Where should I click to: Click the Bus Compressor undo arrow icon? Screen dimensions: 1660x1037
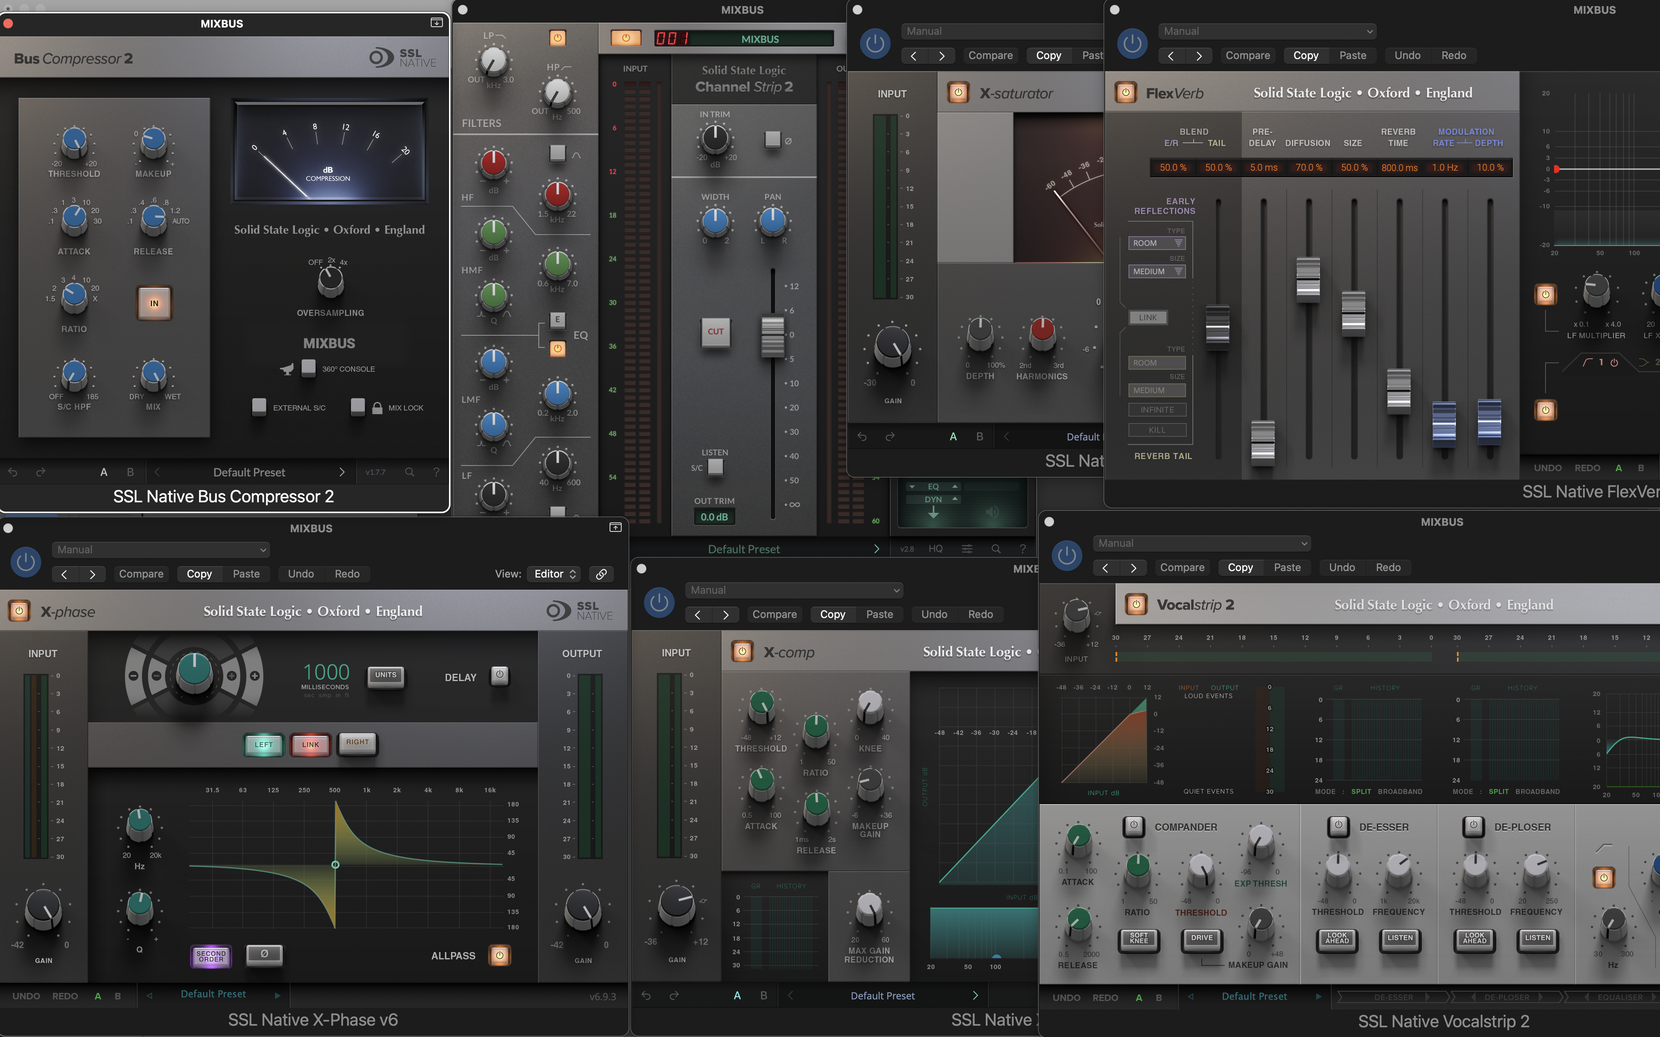pos(13,472)
